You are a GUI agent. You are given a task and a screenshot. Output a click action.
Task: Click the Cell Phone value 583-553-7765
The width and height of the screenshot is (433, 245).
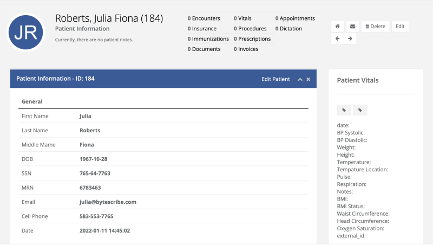point(96,216)
